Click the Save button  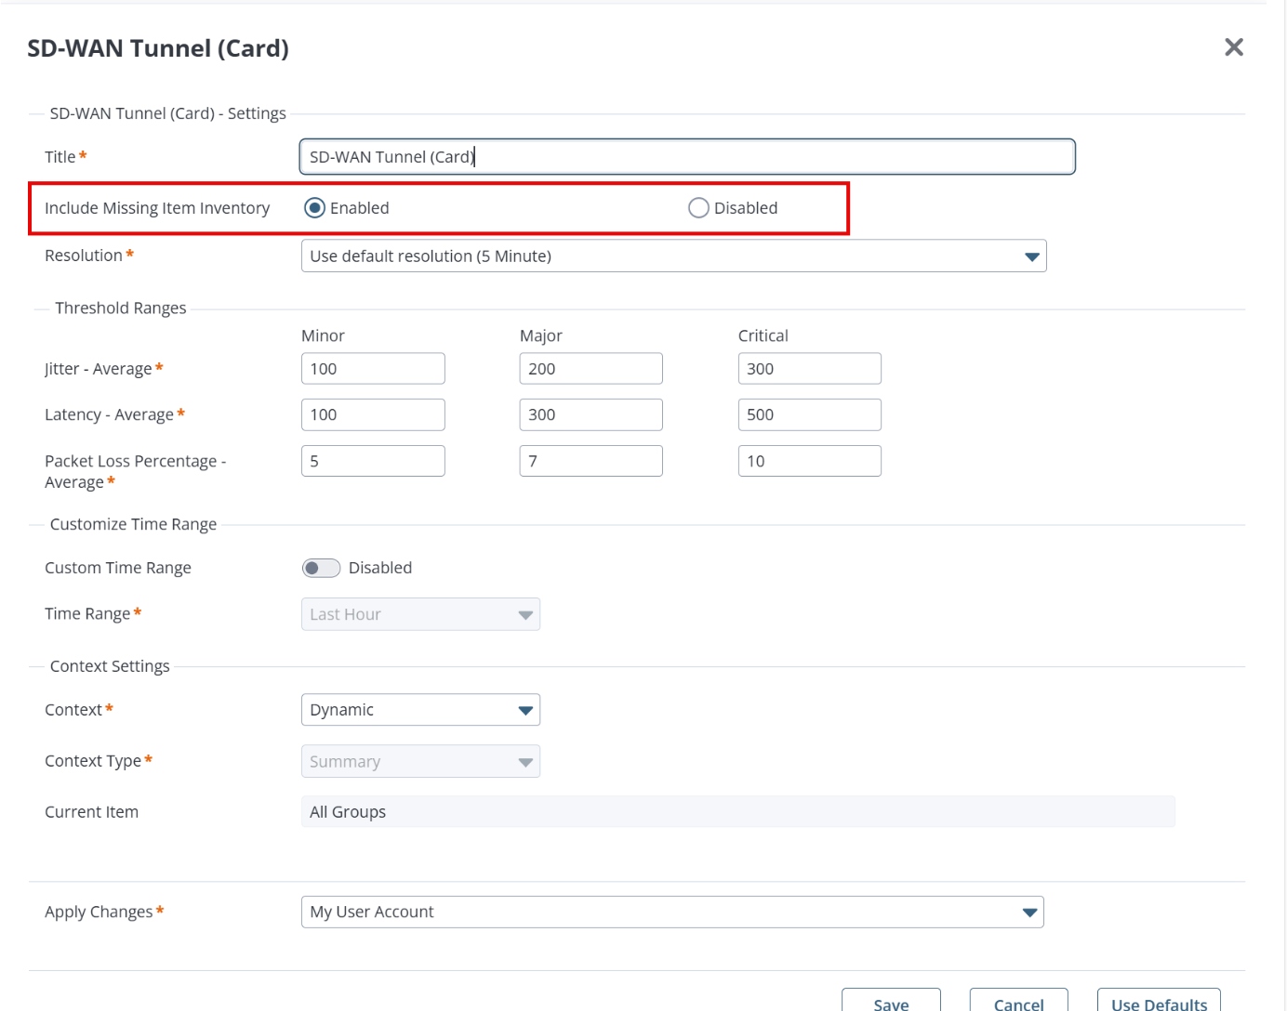tap(890, 1003)
